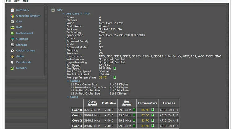Click Core 3 temperature green indicator

pos(153,126)
